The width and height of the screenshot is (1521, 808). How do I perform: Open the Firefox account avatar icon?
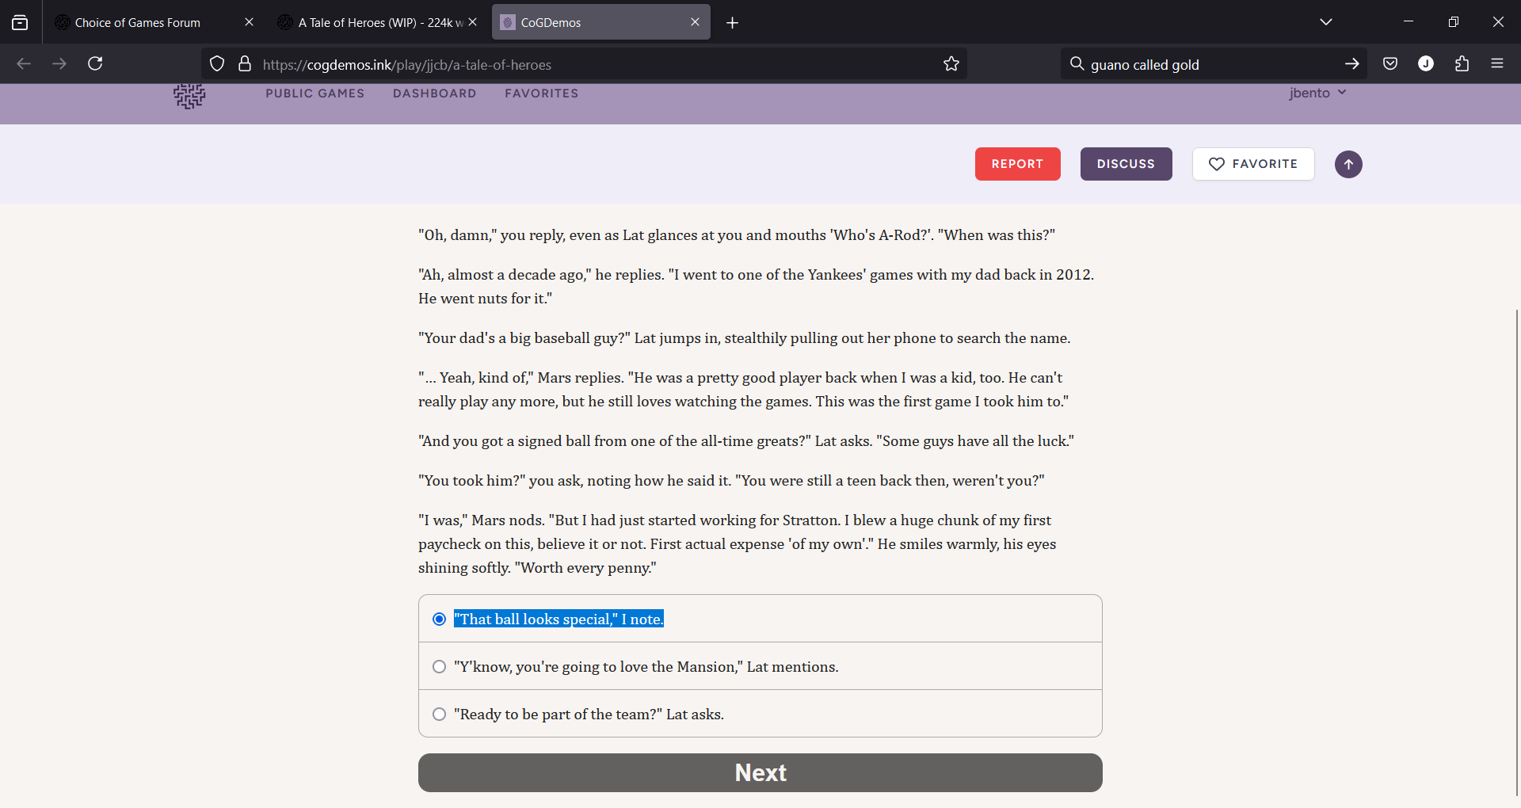click(x=1426, y=64)
